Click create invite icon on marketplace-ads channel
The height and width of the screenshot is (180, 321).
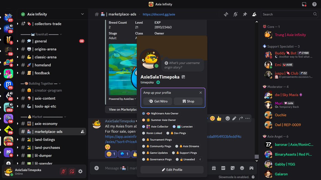pos(82,132)
